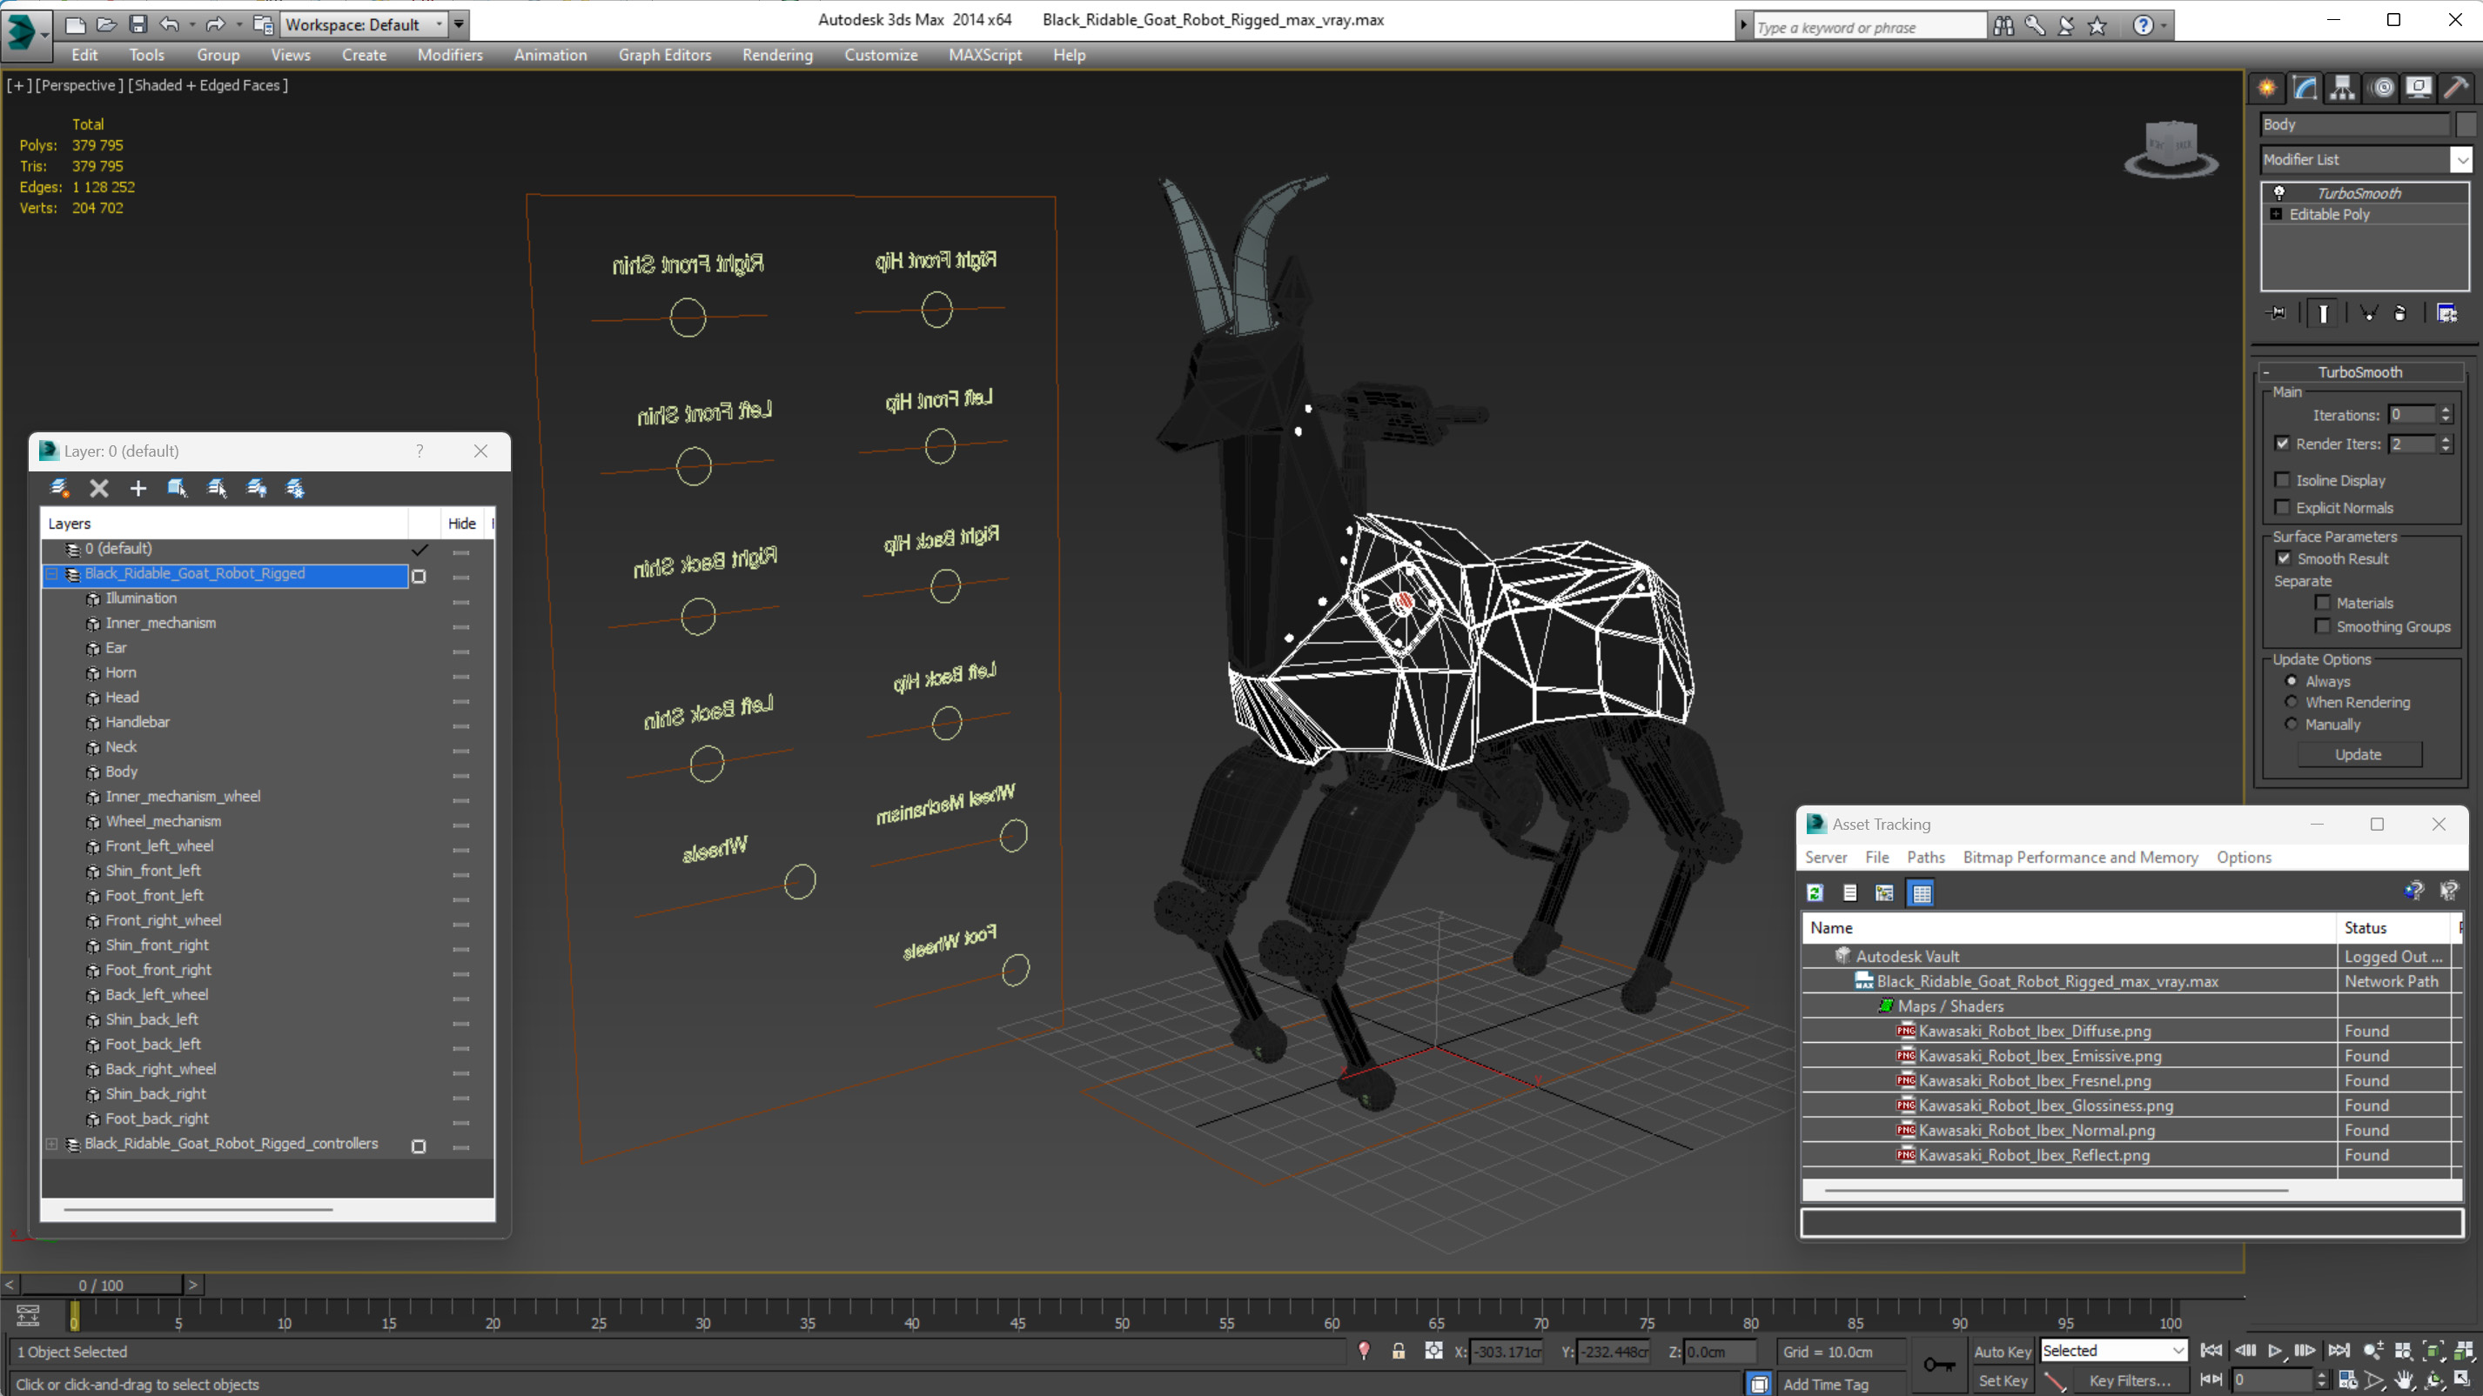This screenshot has height=1396, width=2483.
Task: Click Create New Layer icon in Layer dialog
Action: pos(60,489)
